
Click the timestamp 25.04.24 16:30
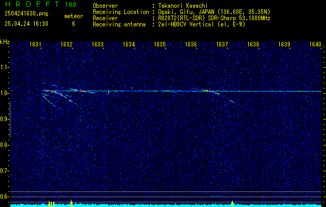26,24
